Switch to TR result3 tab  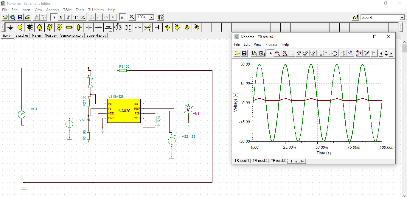point(278,161)
